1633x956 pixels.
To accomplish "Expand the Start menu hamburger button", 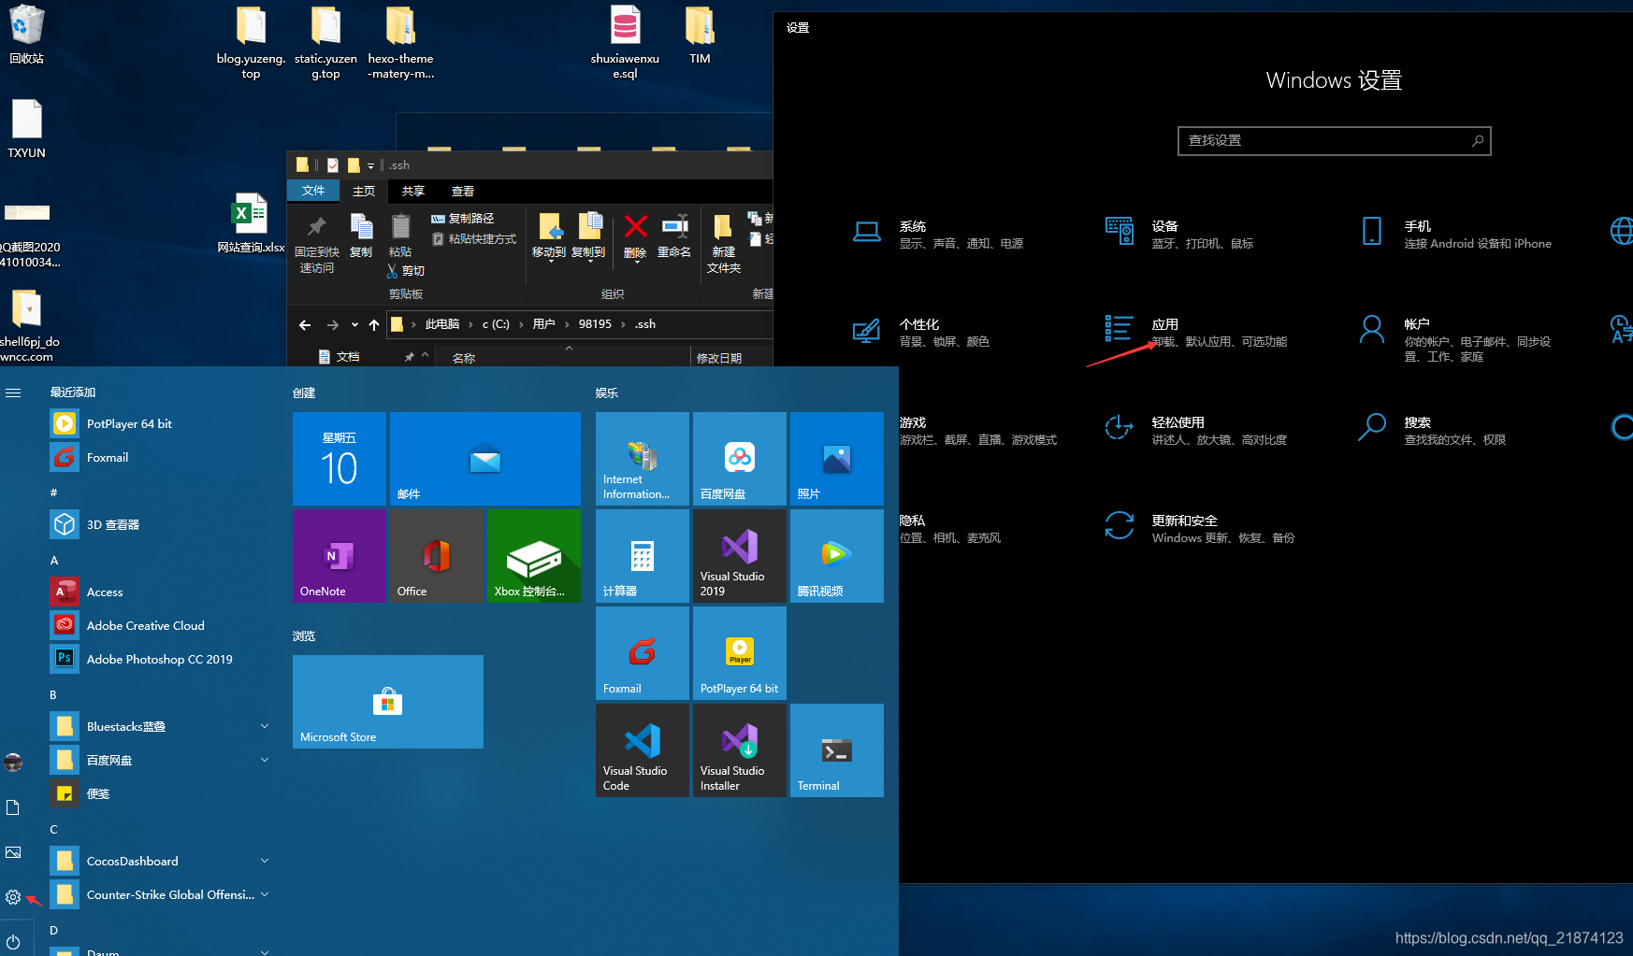I will [13, 393].
